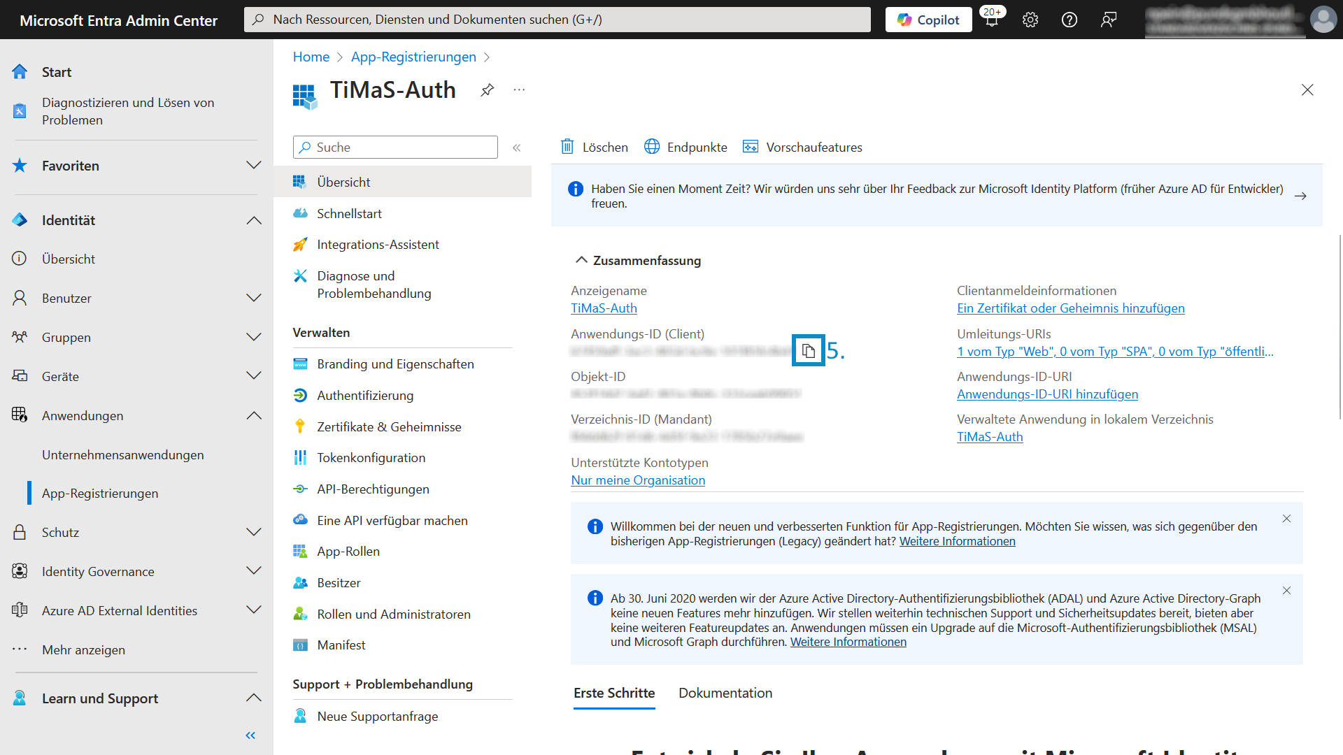Viewport: 1343px width, 755px height.
Task: Copy the Anwendungs-ID (Client) value
Action: click(x=809, y=351)
